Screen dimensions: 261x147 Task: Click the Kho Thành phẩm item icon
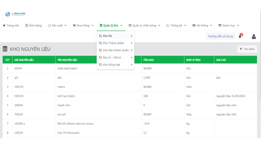click(x=100, y=43)
